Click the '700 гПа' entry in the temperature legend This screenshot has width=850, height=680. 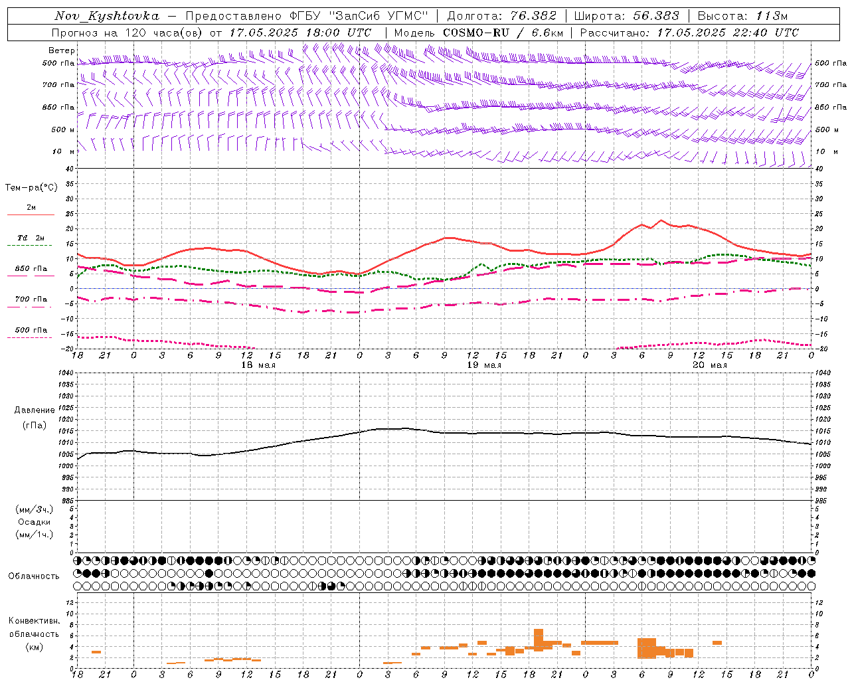click(31, 299)
